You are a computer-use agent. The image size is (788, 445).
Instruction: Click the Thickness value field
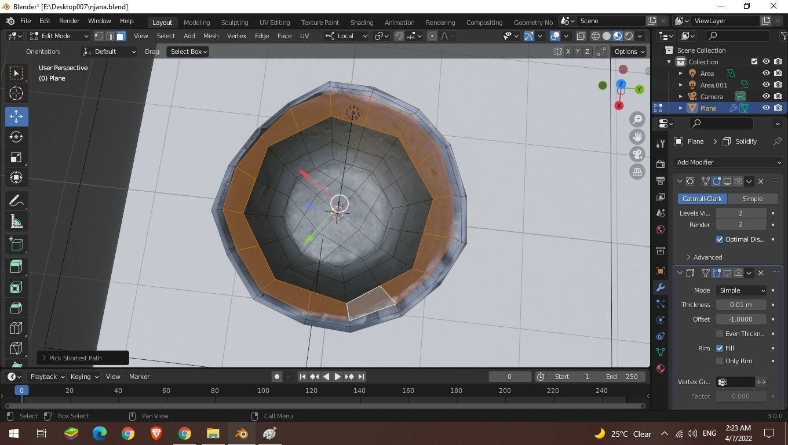(x=741, y=305)
